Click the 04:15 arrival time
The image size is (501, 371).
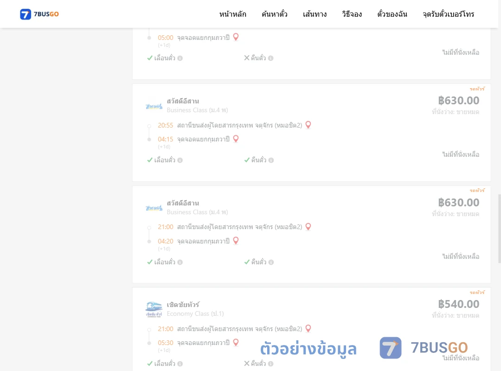[166, 139]
